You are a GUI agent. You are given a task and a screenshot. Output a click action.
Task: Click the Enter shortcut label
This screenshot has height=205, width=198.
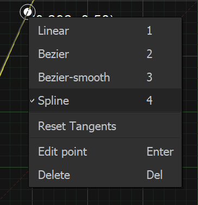pos(160,151)
